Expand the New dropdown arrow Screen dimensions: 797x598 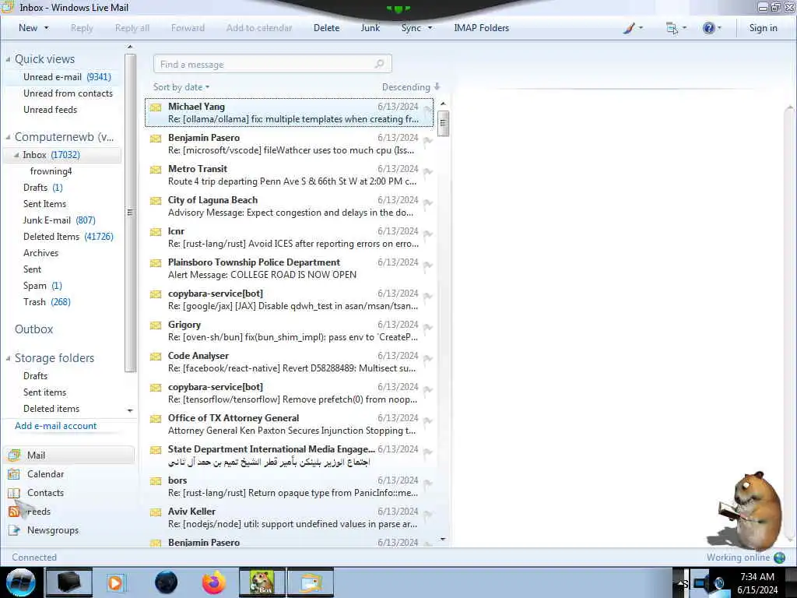46,28
